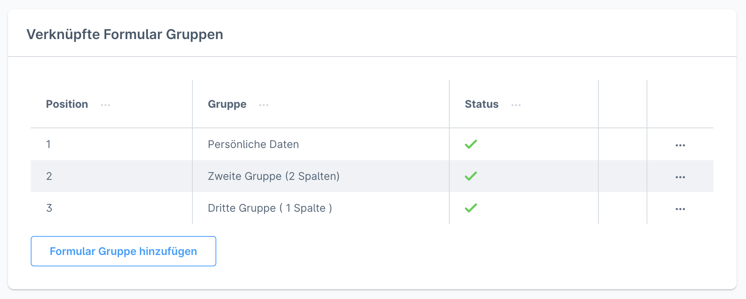Click the green status checkmark for Persönliche Daten

(471, 144)
